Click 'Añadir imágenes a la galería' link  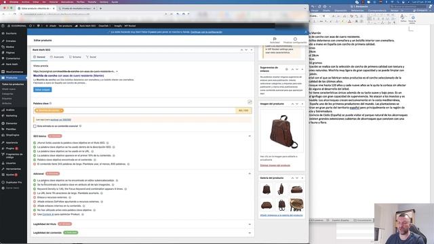click(281, 216)
